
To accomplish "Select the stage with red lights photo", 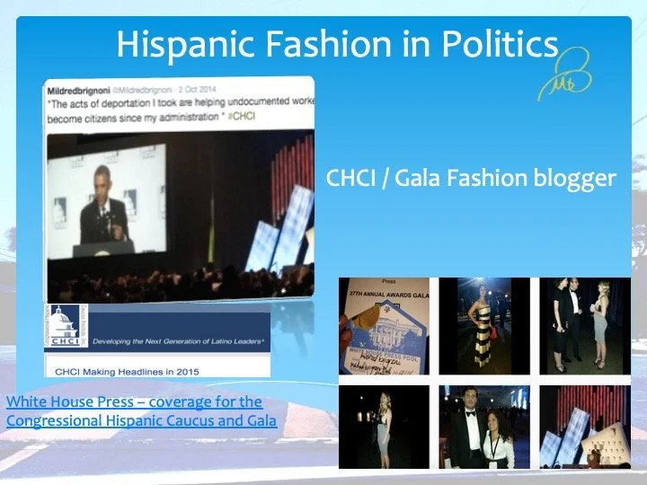I will click(585, 427).
